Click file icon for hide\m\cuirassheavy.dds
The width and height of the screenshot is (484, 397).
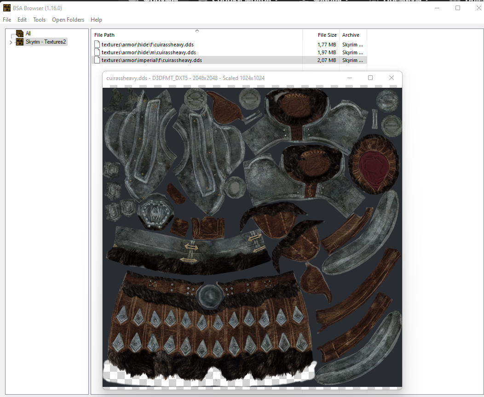click(97, 52)
